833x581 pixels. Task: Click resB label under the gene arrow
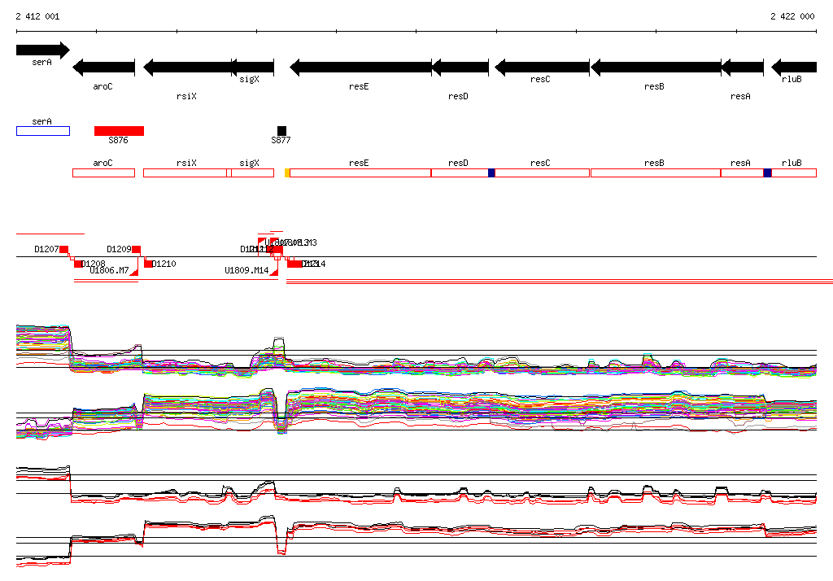654,86
